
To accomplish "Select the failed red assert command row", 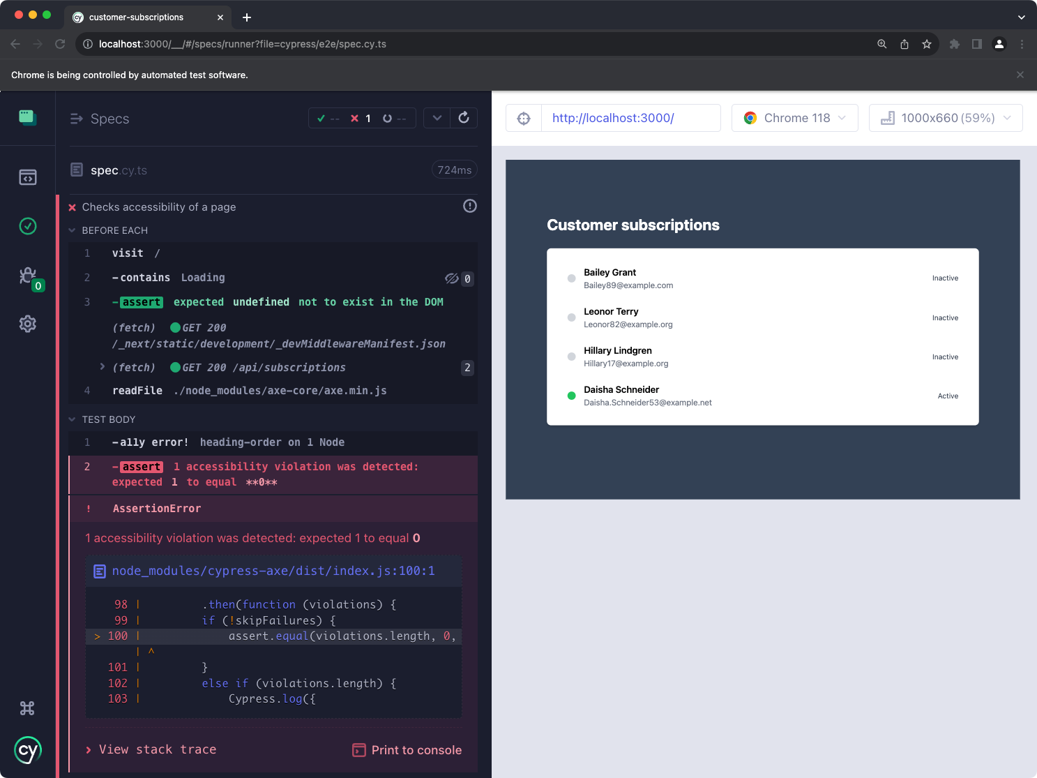I will coord(273,474).
